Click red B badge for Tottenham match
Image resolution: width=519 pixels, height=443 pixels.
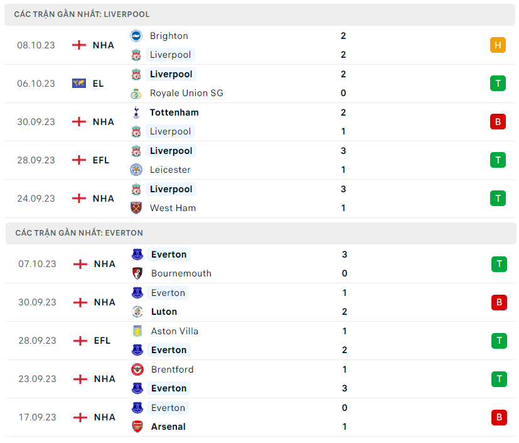pos(498,122)
